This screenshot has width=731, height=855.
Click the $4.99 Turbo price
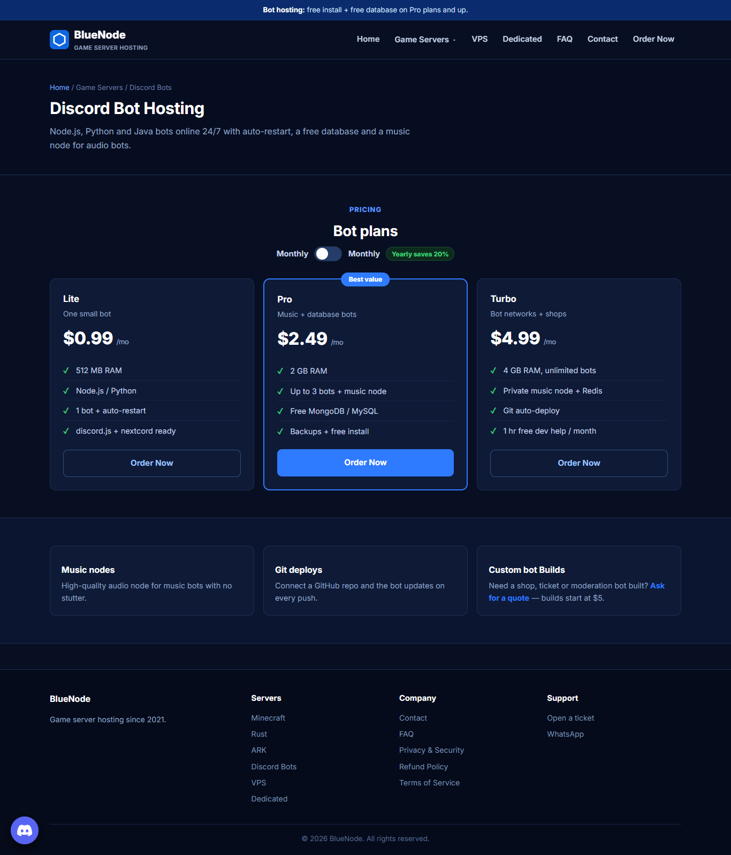point(515,338)
